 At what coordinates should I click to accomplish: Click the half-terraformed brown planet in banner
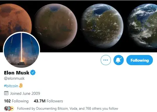click(x=56, y=26)
